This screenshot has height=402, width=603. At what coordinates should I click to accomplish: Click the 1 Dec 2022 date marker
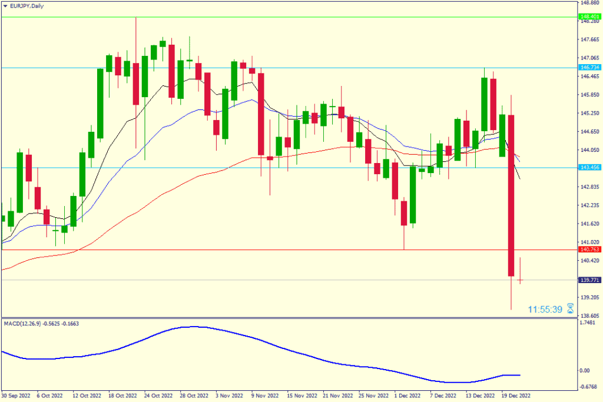point(407,396)
